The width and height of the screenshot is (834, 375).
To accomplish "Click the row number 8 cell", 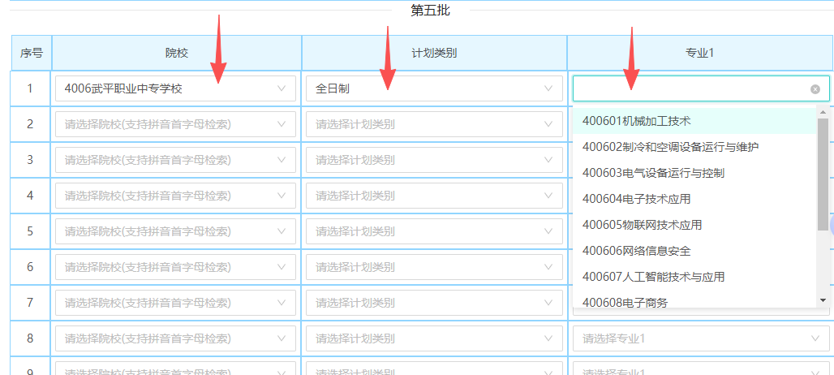I will (30, 338).
